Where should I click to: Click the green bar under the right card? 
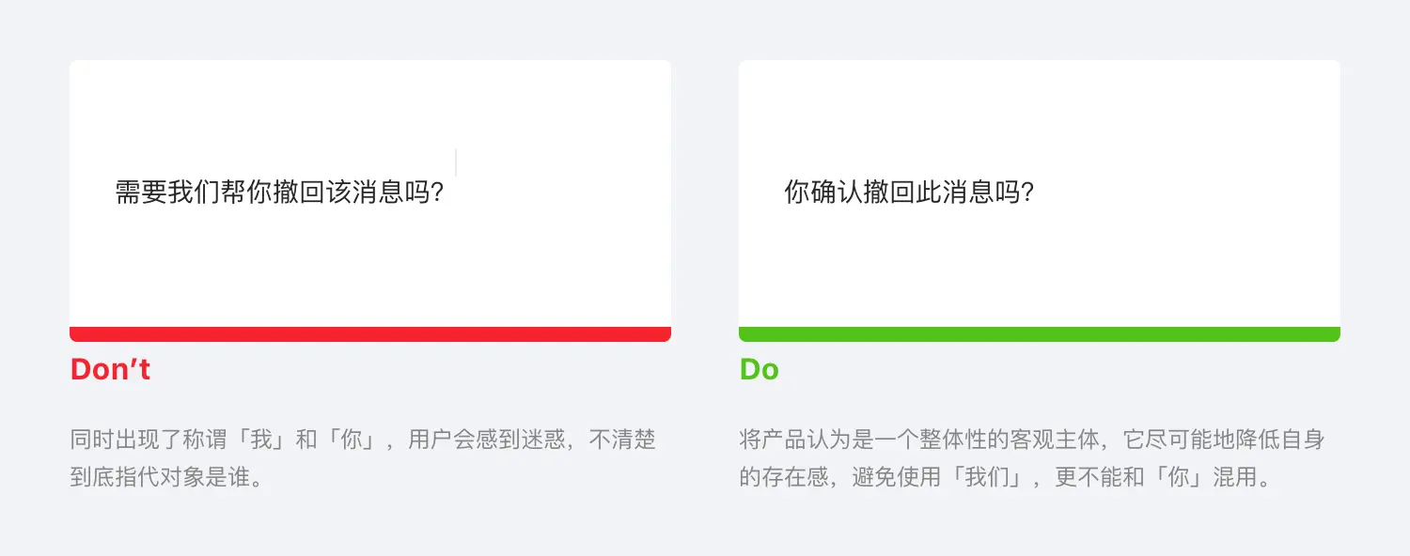tap(1039, 334)
